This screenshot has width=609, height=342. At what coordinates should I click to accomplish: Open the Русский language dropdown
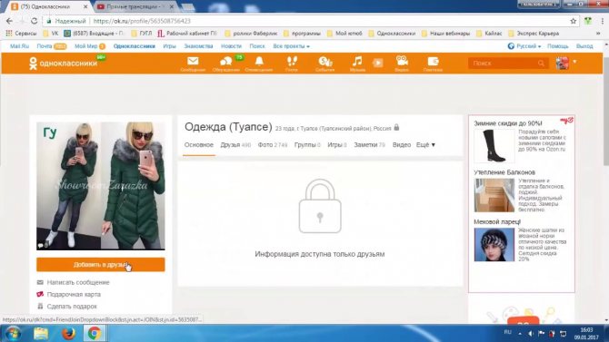pos(524,46)
